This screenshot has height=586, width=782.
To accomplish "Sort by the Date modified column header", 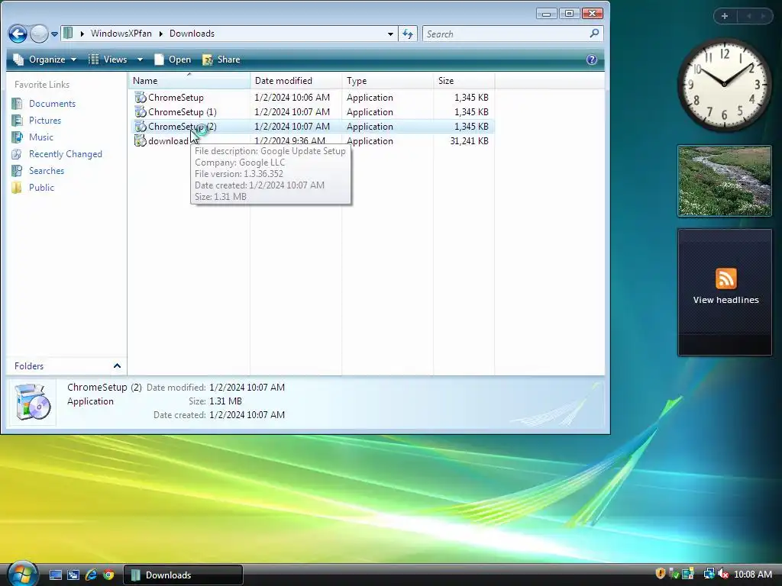I will (296, 81).
